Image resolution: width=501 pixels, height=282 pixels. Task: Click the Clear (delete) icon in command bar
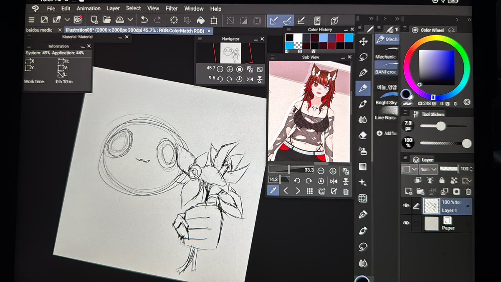[174, 20]
